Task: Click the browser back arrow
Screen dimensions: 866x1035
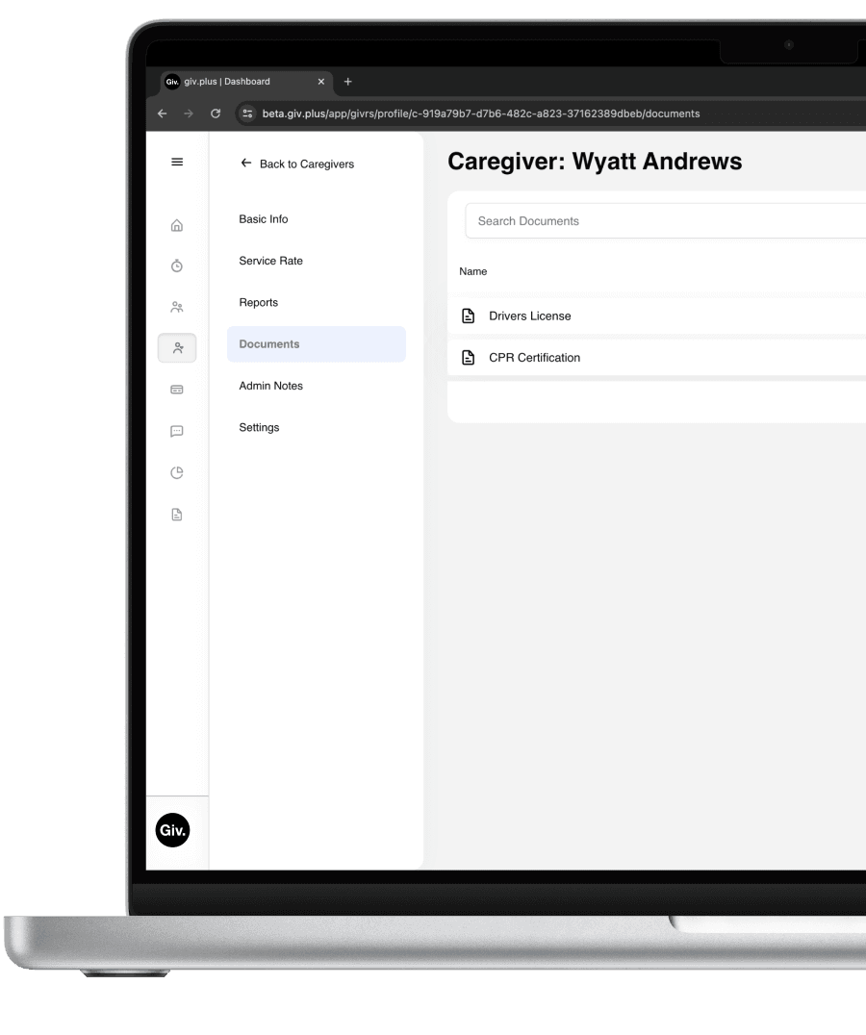Action: (163, 114)
